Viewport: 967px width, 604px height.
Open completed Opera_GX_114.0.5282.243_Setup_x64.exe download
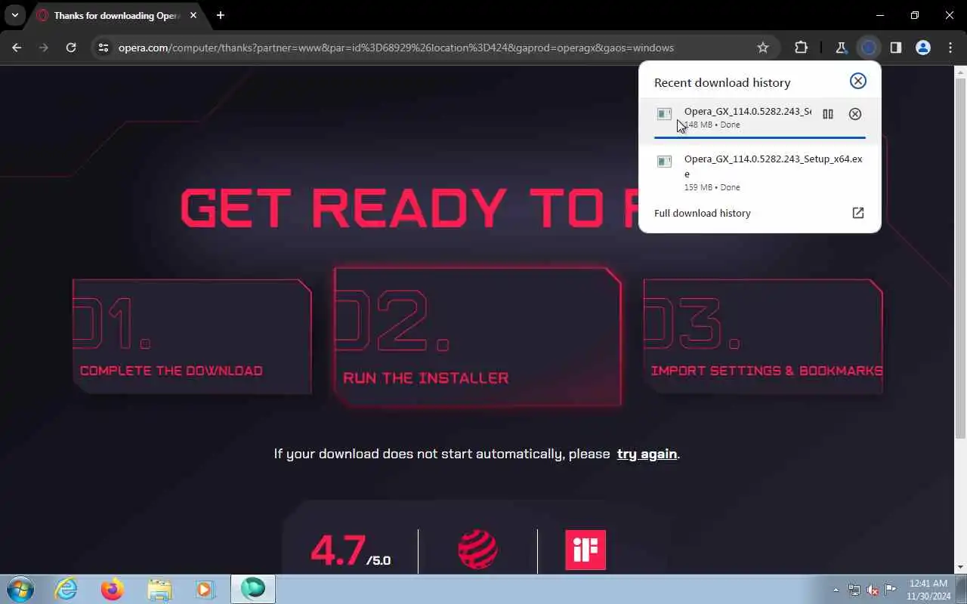(759, 172)
